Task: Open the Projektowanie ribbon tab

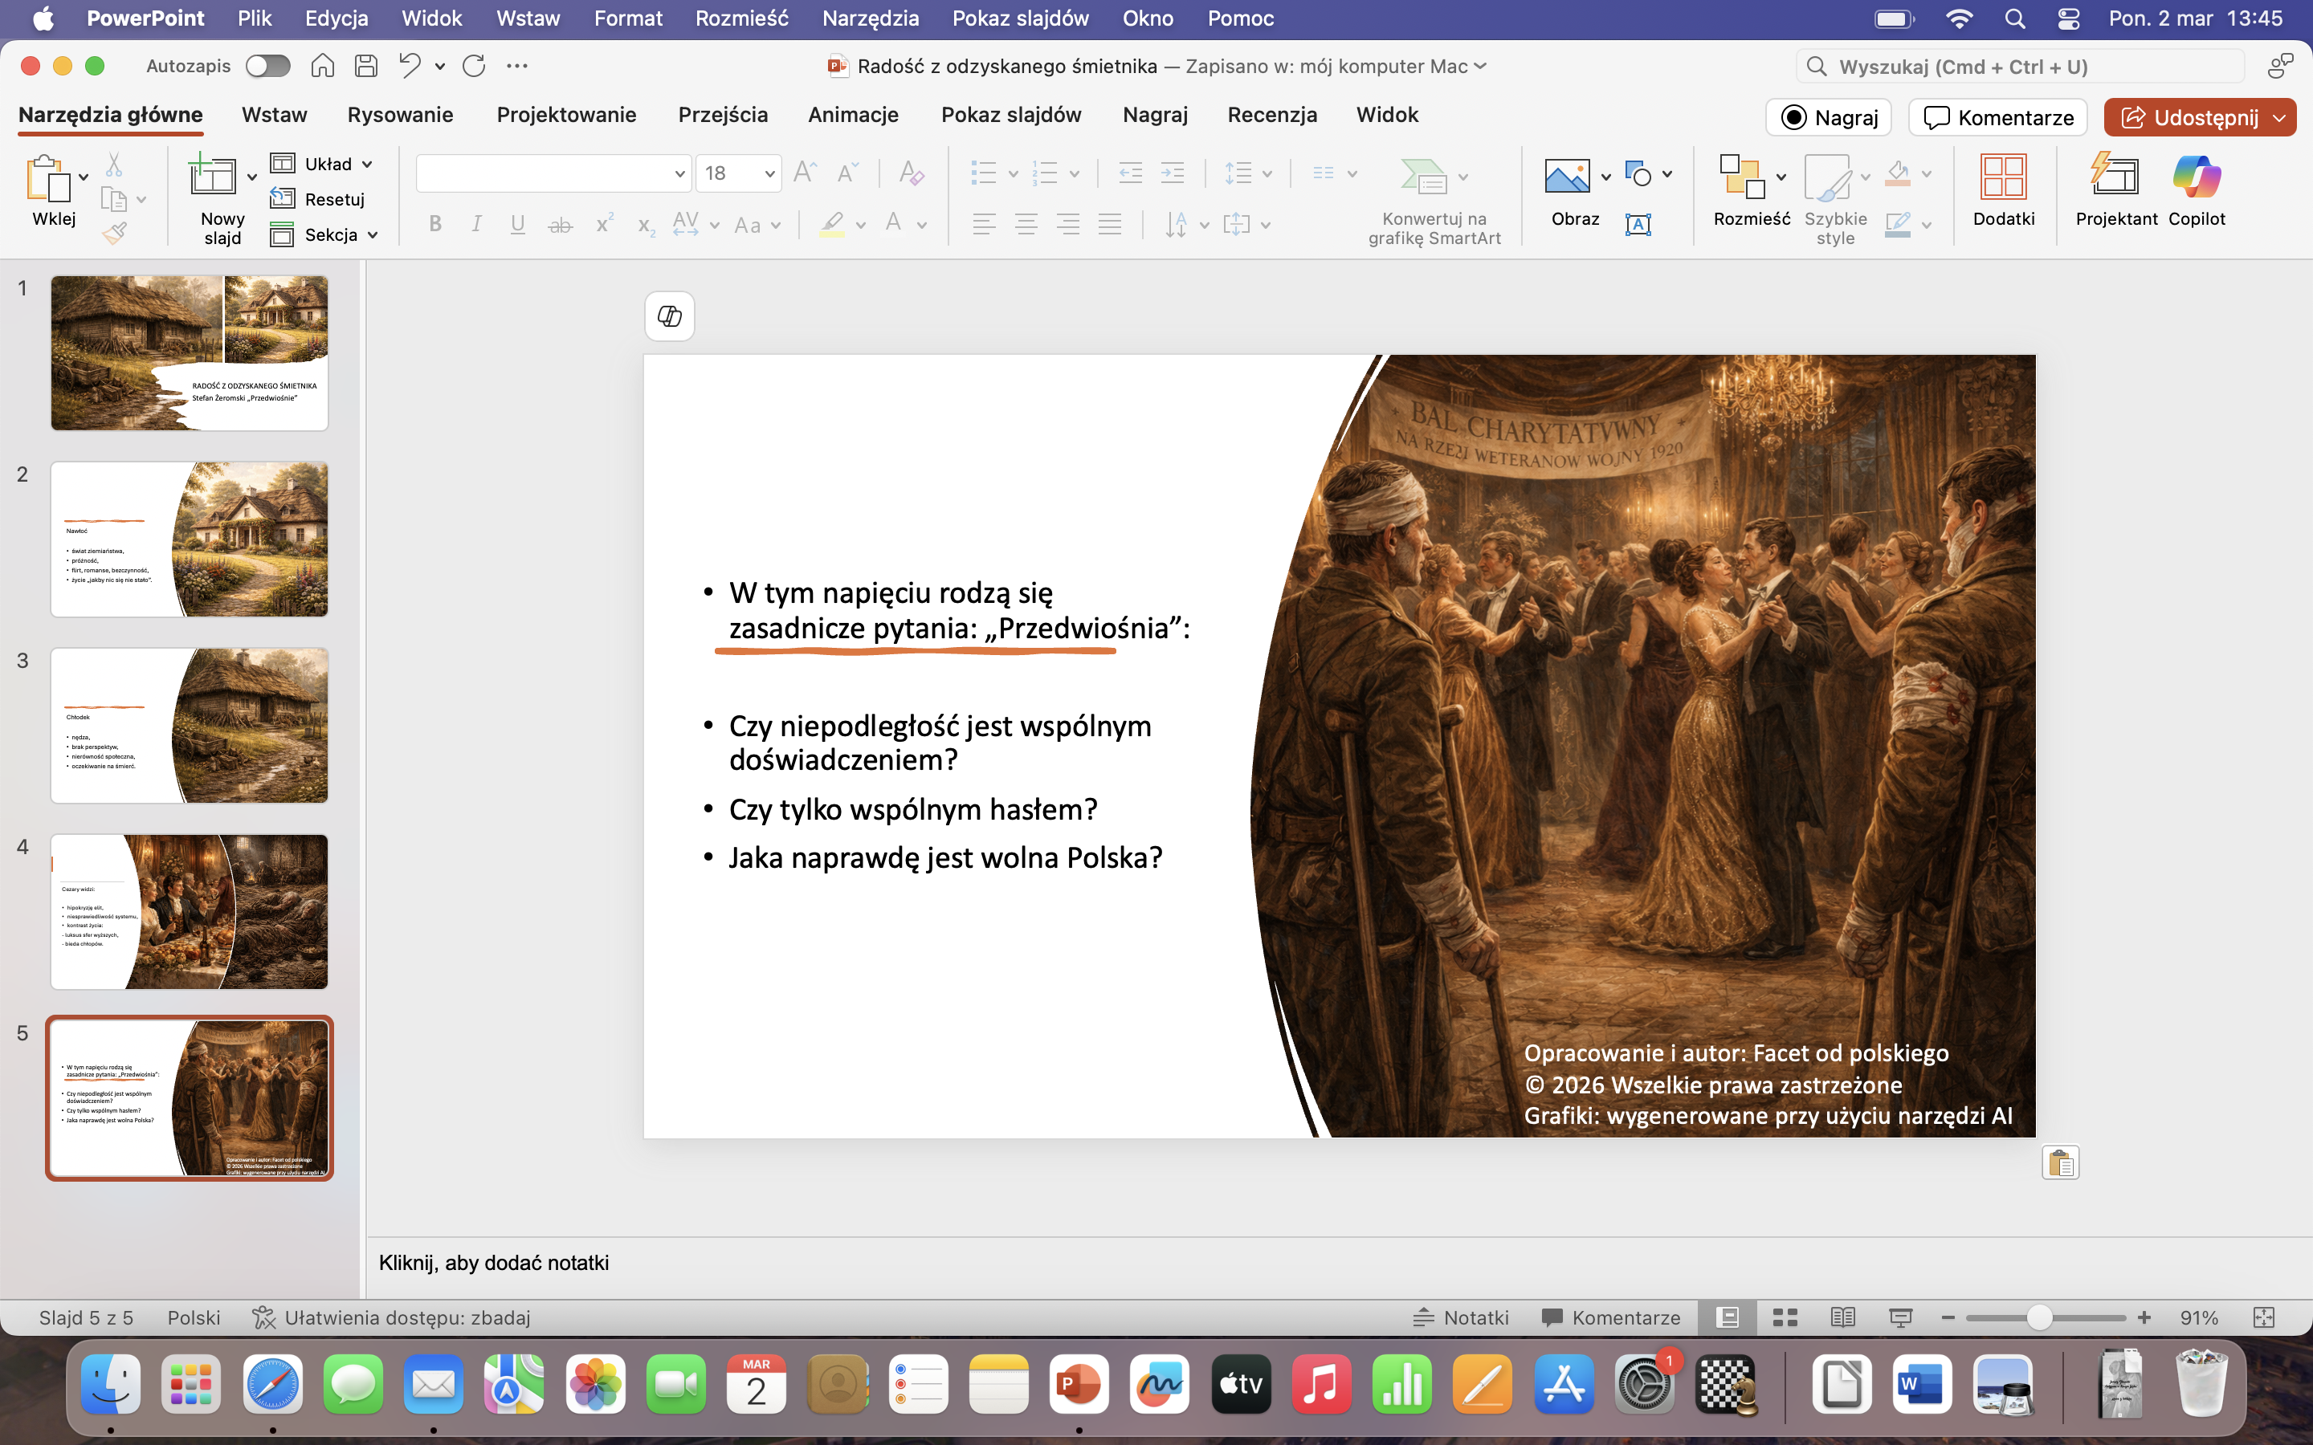Action: [566, 115]
